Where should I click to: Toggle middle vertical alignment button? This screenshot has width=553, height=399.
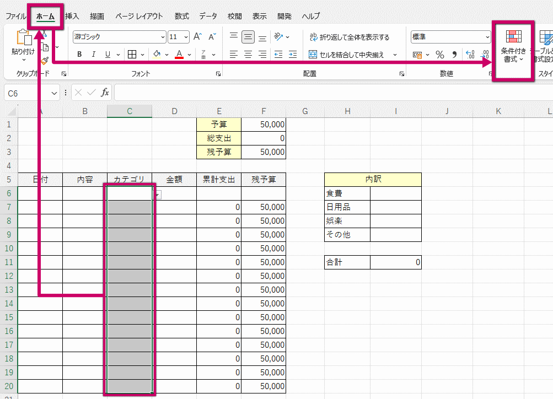[248, 37]
